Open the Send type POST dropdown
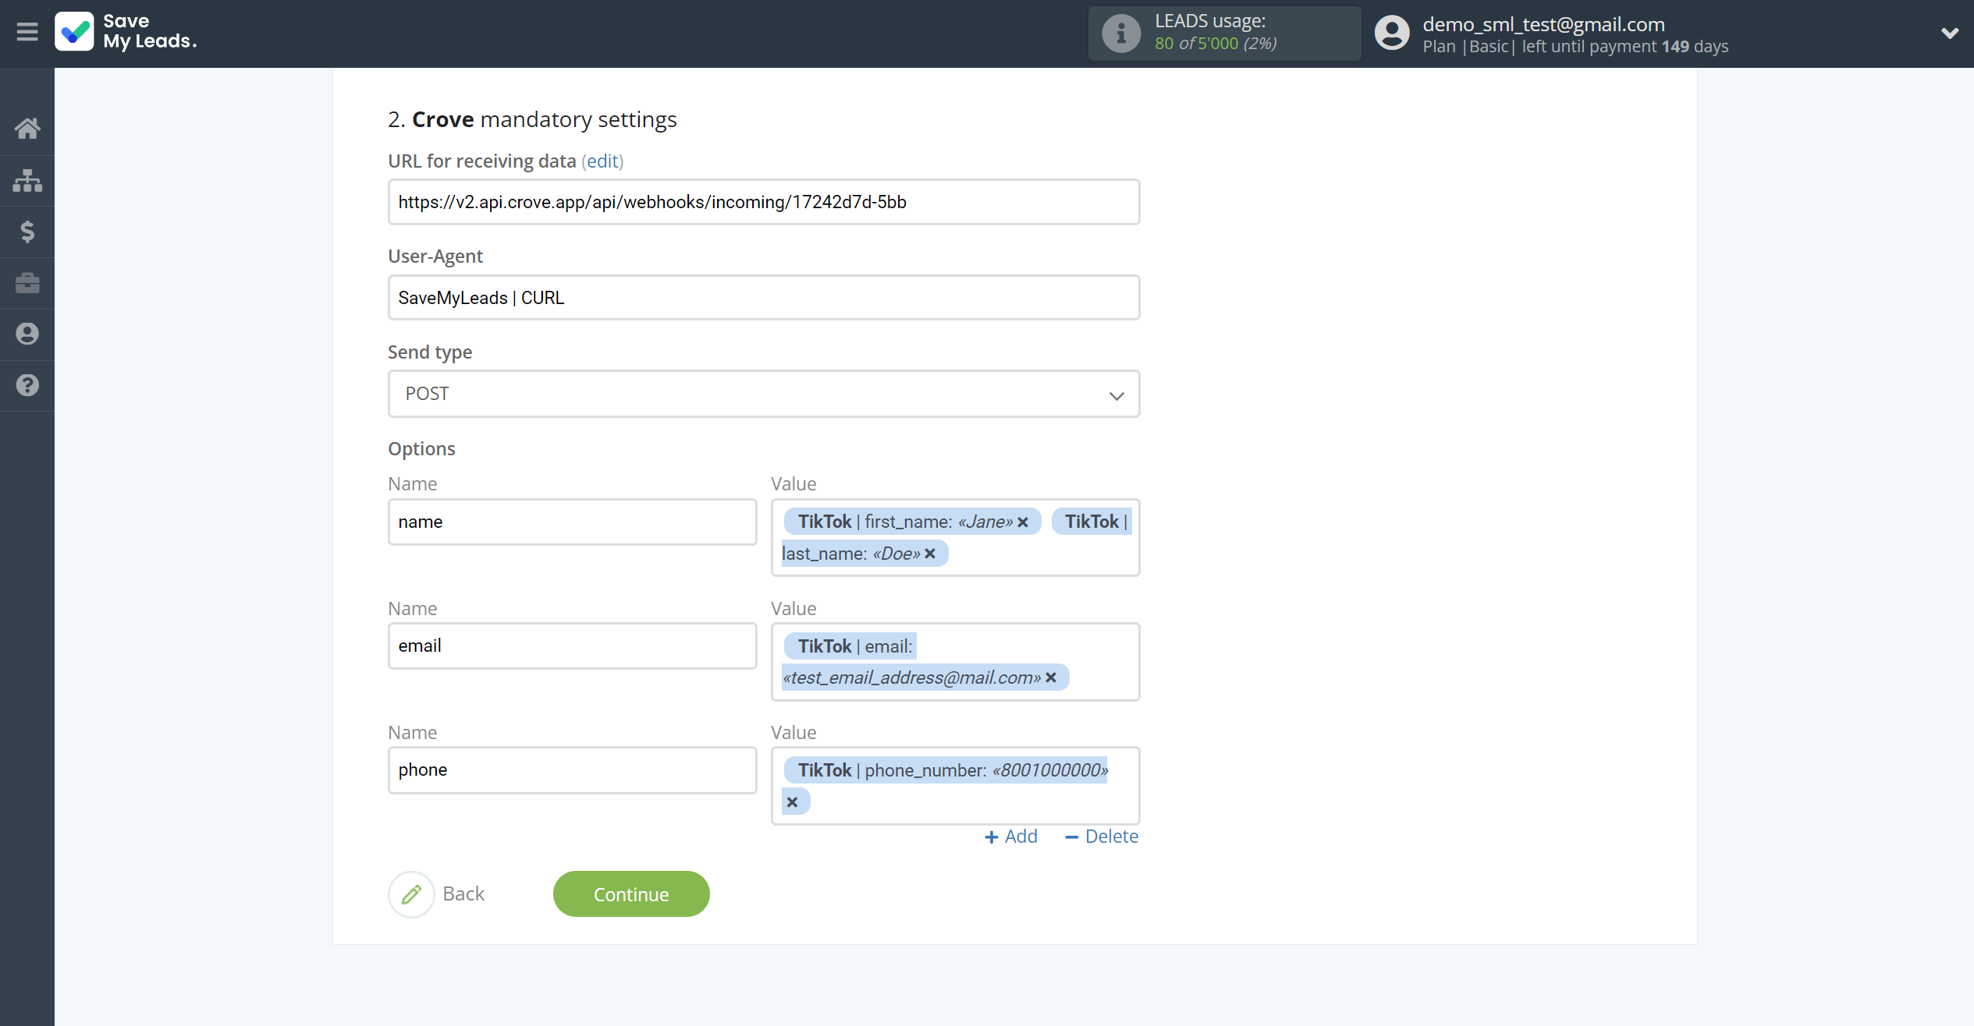The width and height of the screenshot is (1974, 1026). (764, 394)
